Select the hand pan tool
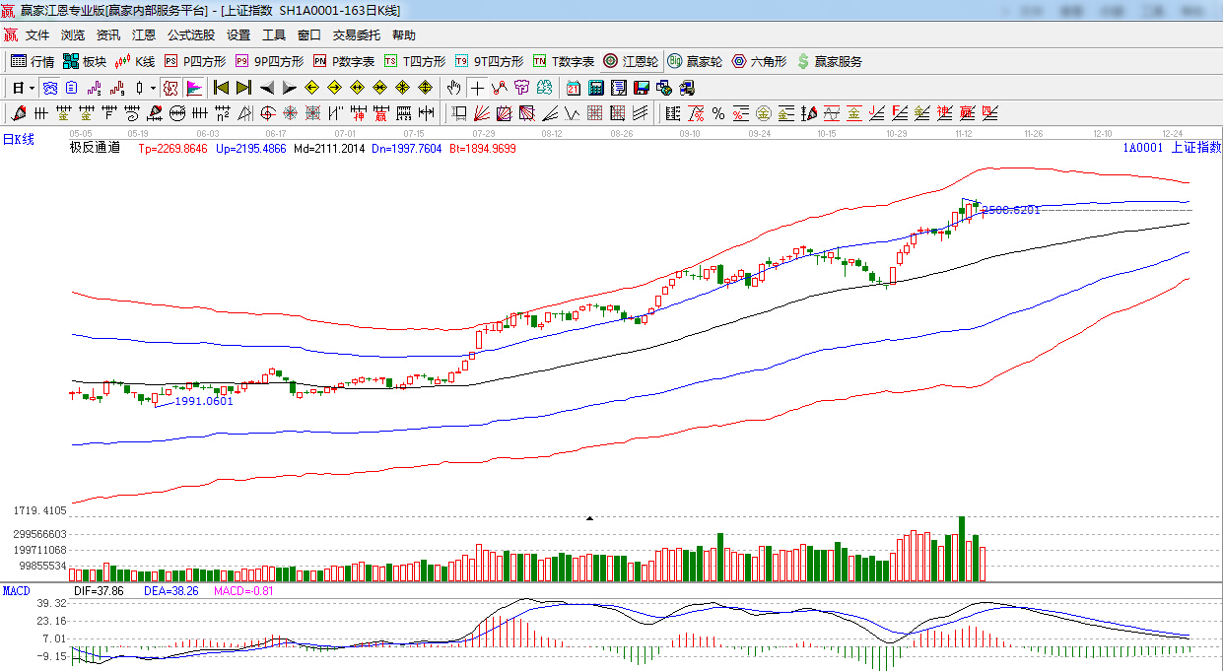The image size is (1223, 671). (x=453, y=88)
